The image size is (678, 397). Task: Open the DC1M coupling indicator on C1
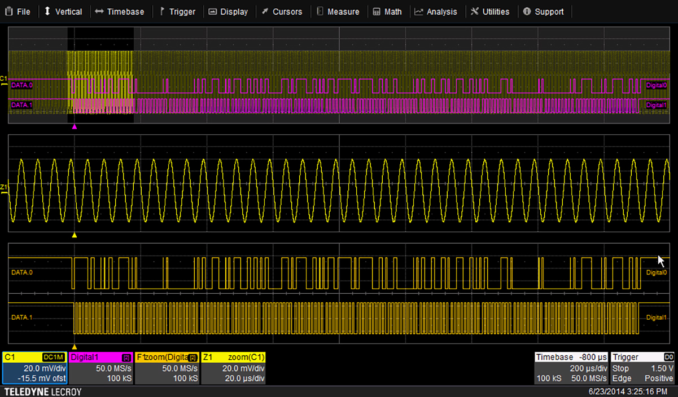[54, 356]
